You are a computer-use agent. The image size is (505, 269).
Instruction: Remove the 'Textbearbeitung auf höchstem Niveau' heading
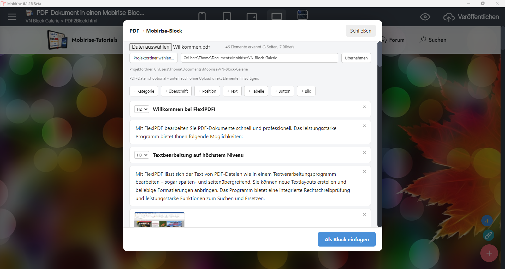pos(364,153)
